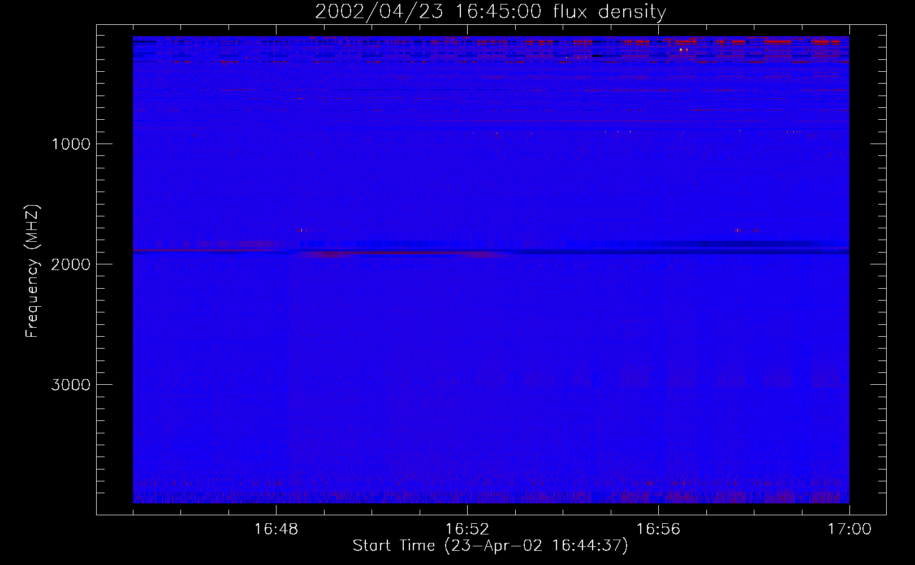Click the 1000 frequency tick label

[71, 144]
